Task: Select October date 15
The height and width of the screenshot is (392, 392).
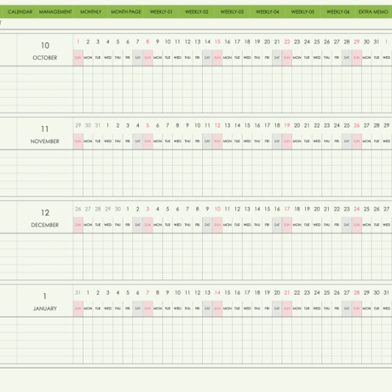Action: [217, 42]
